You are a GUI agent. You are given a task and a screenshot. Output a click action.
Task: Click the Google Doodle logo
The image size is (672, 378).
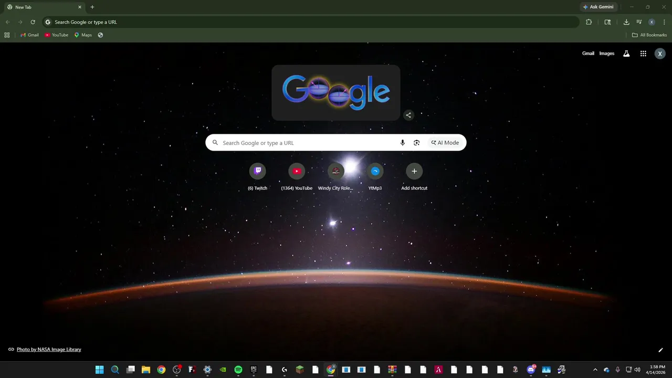point(336,92)
